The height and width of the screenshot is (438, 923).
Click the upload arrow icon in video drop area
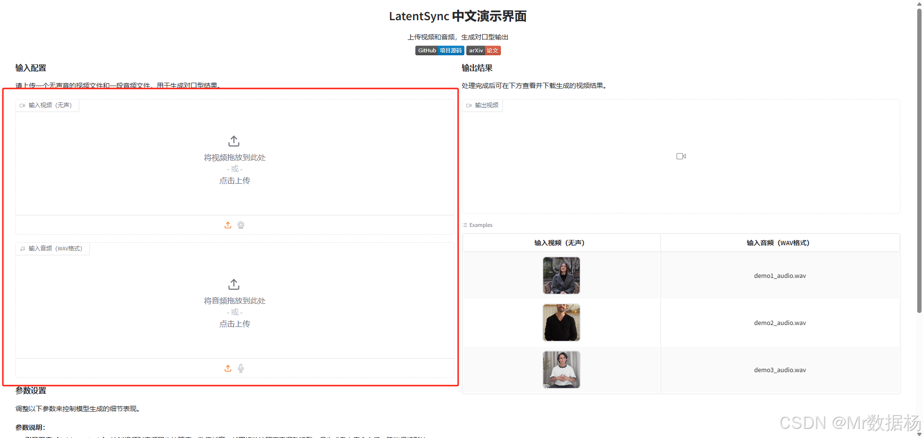tap(234, 141)
